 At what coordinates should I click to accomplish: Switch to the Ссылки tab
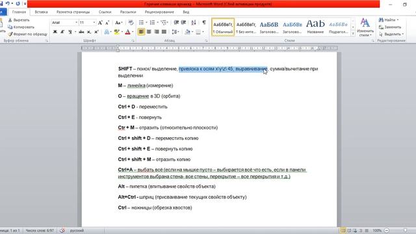pos(105,12)
